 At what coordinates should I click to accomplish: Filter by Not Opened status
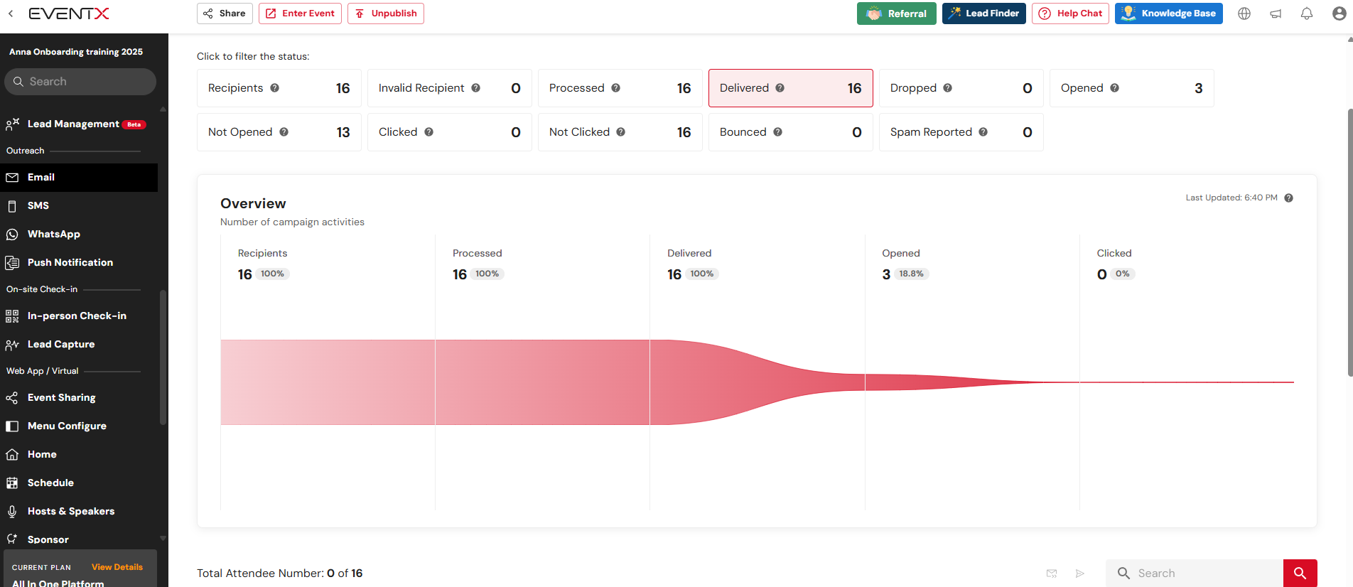click(279, 132)
